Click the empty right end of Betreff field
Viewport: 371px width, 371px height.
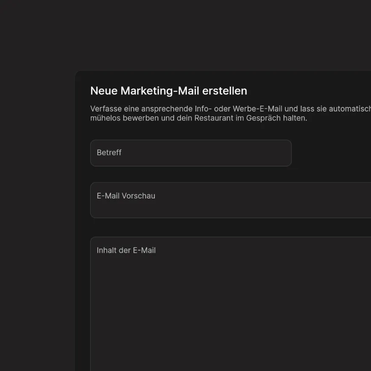coord(271,153)
